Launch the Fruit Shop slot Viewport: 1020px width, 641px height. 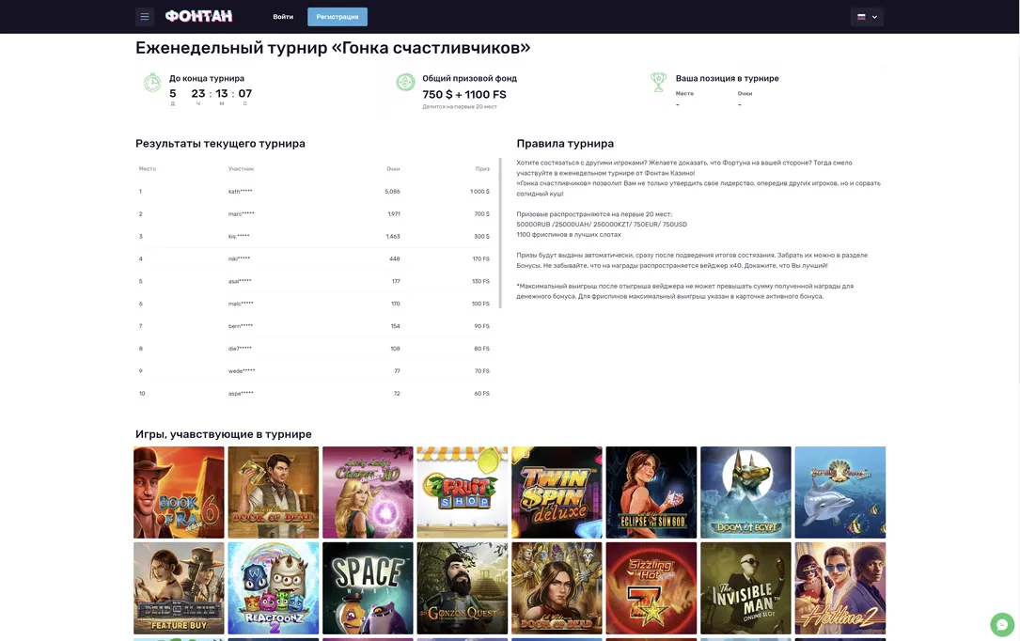(462, 492)
